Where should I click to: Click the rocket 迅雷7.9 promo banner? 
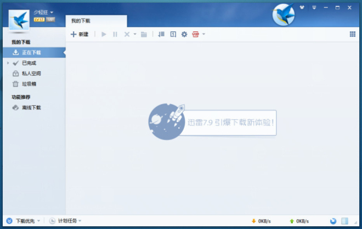tap(211, 122)
